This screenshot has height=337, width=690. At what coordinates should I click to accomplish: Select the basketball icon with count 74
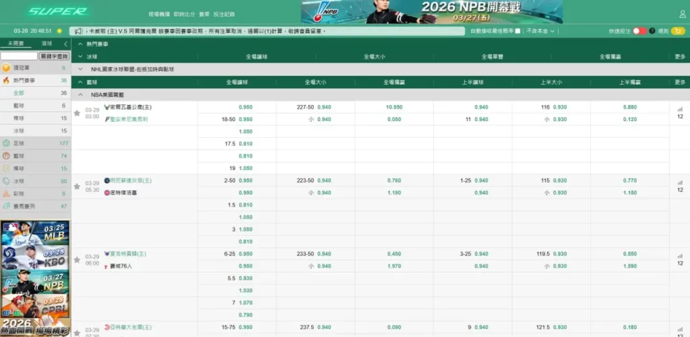tap(6, 156)
